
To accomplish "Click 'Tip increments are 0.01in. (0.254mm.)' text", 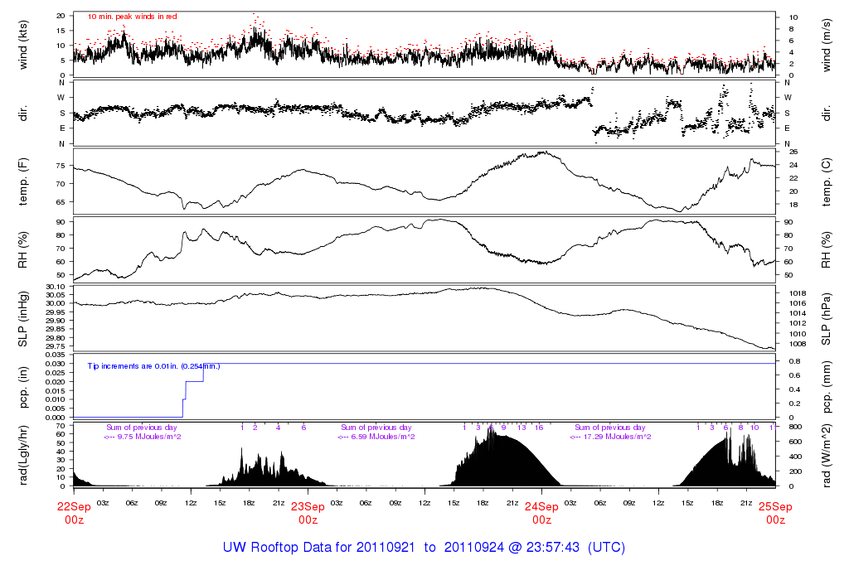I will point(153,366).
